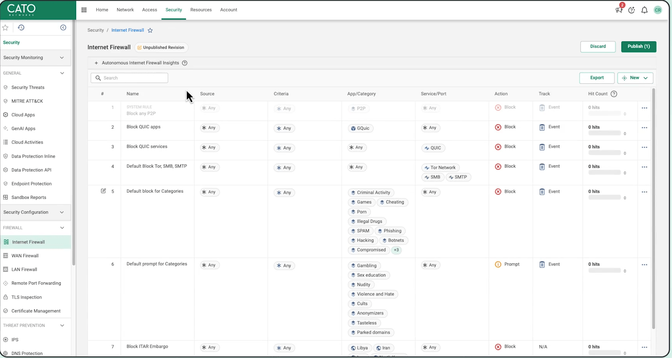672x358 pixels.
Task: Open the New rule dropdown
Action: [x=635, y=78]
